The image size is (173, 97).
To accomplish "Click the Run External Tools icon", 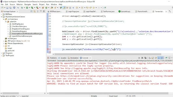I will (x=37, y=8).
